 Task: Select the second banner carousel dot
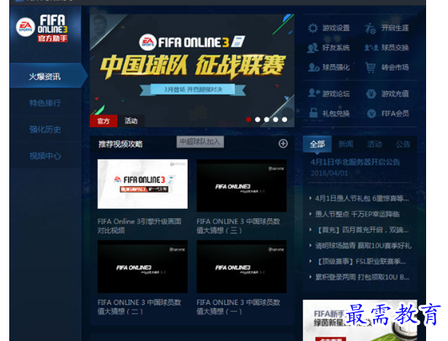coord(258,120)
